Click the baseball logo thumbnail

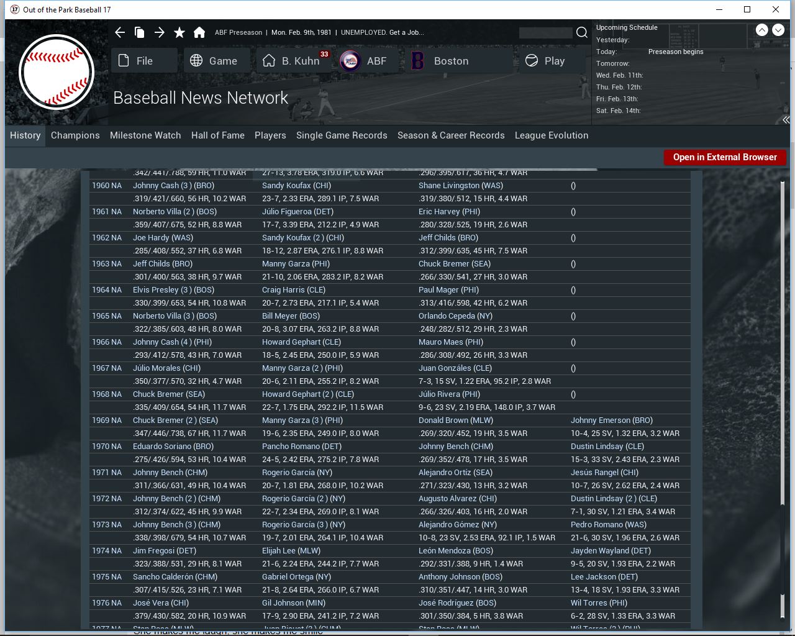click(57, 72)
